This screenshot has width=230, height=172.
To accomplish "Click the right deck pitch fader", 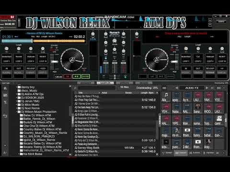I will pos(174,62).
